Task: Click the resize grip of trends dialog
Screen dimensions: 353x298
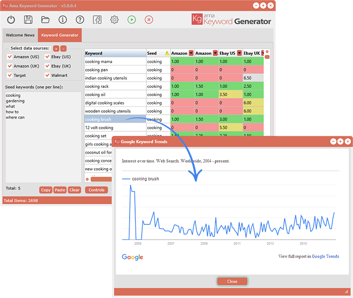Action: coord(346,291)
